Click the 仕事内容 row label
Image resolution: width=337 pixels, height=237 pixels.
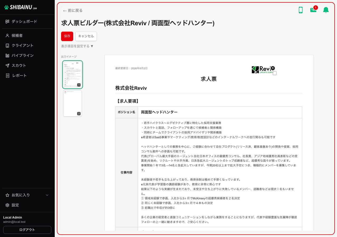pyautogui.click(x=126, y=172)
